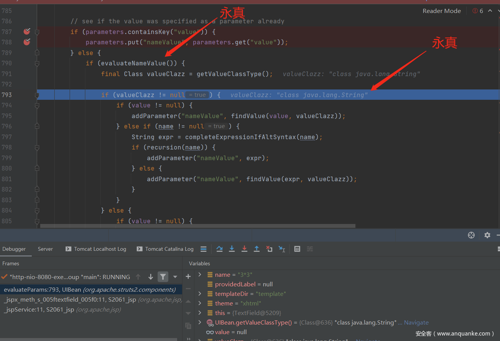
Task: Open the thread selector dropdown arrow
Action: coord(175,277)
